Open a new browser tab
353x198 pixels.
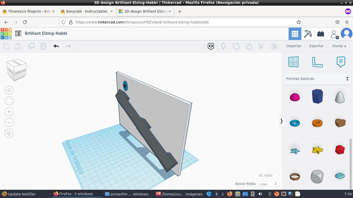180,11
